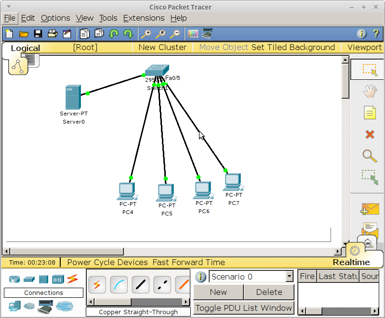The width and height of the screenshot is (385, 318).
Task: Show network information icon in toolbar
Action: coord(362,34)
